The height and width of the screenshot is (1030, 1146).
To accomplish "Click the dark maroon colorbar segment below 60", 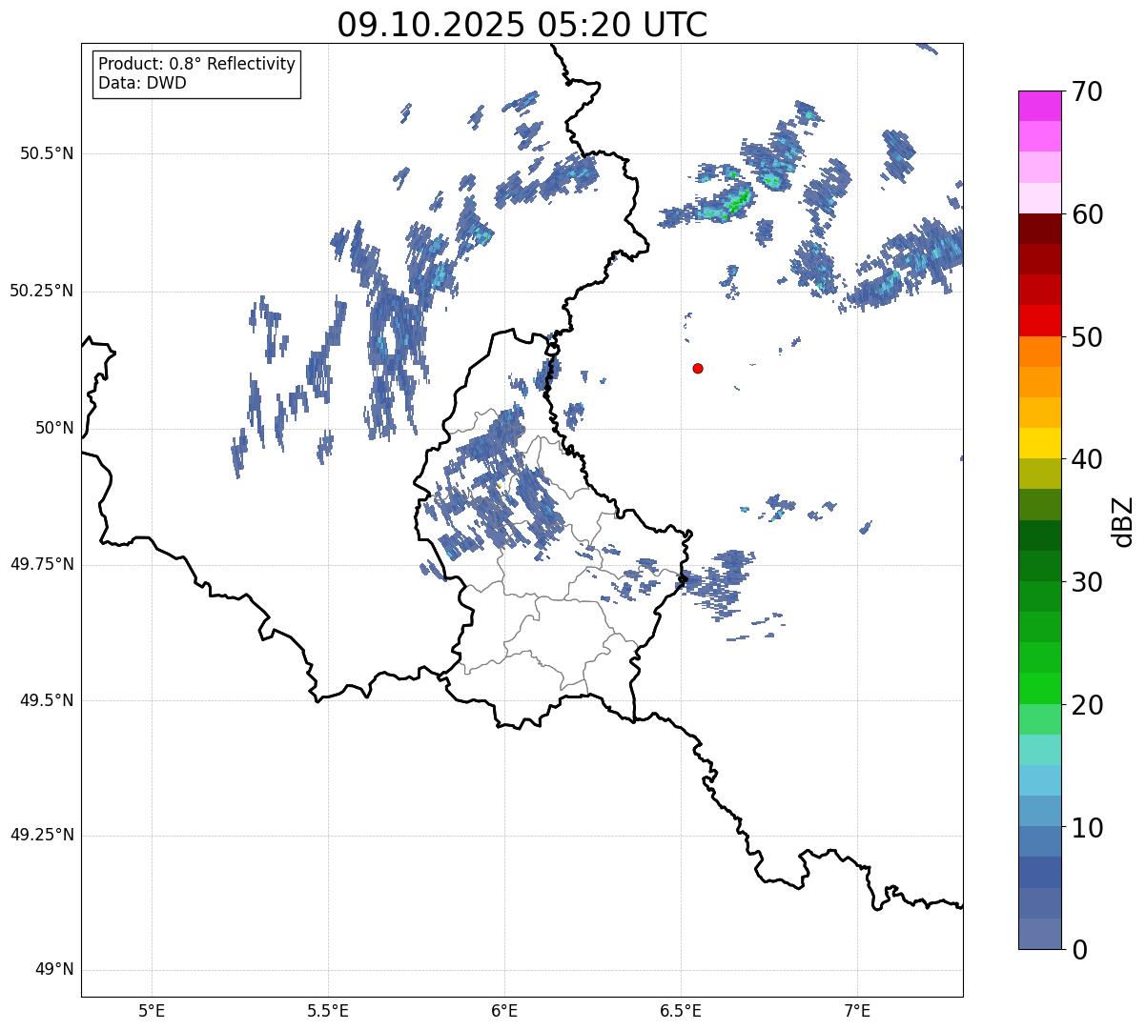I will click(1040, 229).
